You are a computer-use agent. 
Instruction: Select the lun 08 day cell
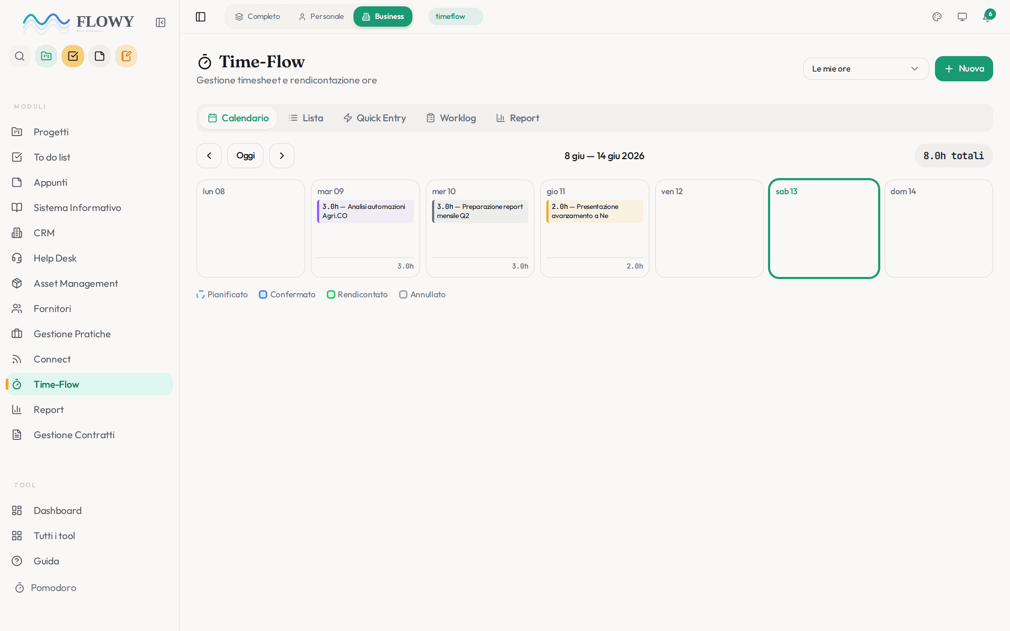pos(251,229)
